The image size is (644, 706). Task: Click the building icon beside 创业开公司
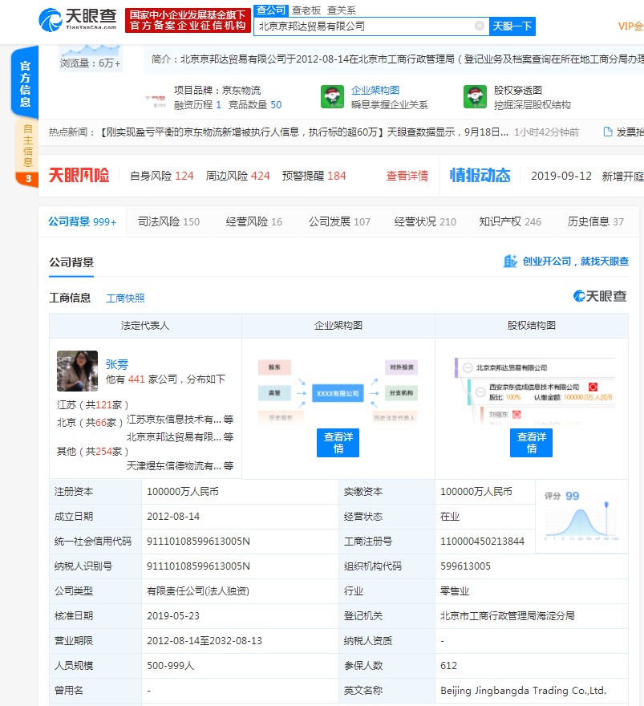point(510,262)
